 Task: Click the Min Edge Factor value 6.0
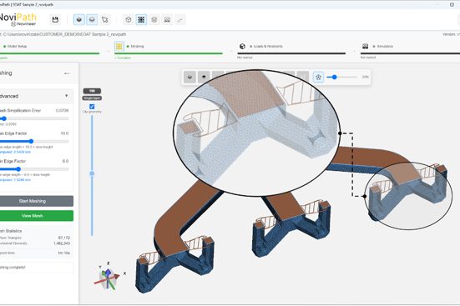click(x=65, y=161)
